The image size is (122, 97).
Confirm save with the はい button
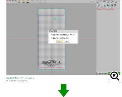pyautogui.click(x=59, y=41)
